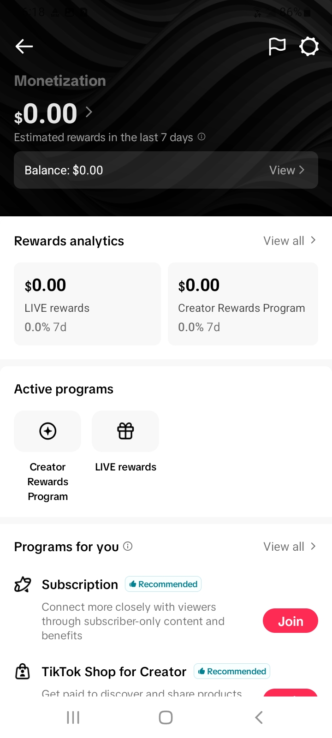332x738 pixels.
Task: Open Creator Rewards Program star icon
Action: pyautogui.click(x=48, y=431)
